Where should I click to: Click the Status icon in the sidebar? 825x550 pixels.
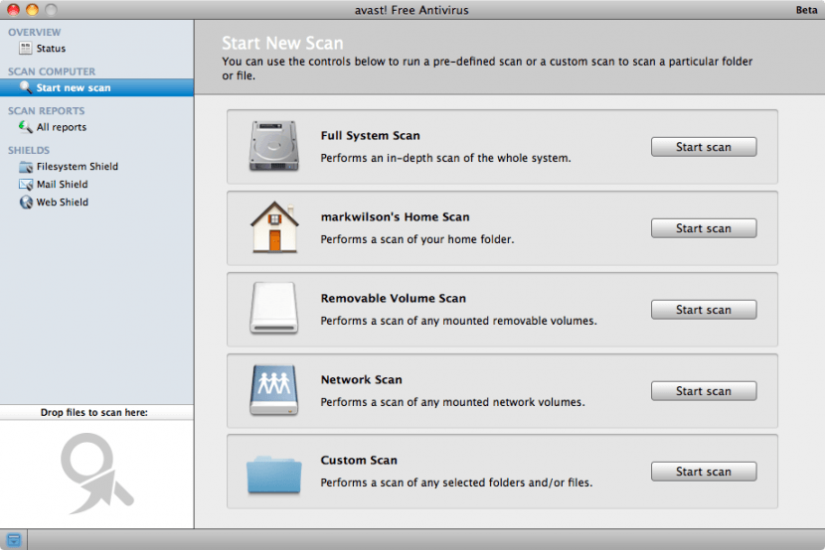[25, 49]
